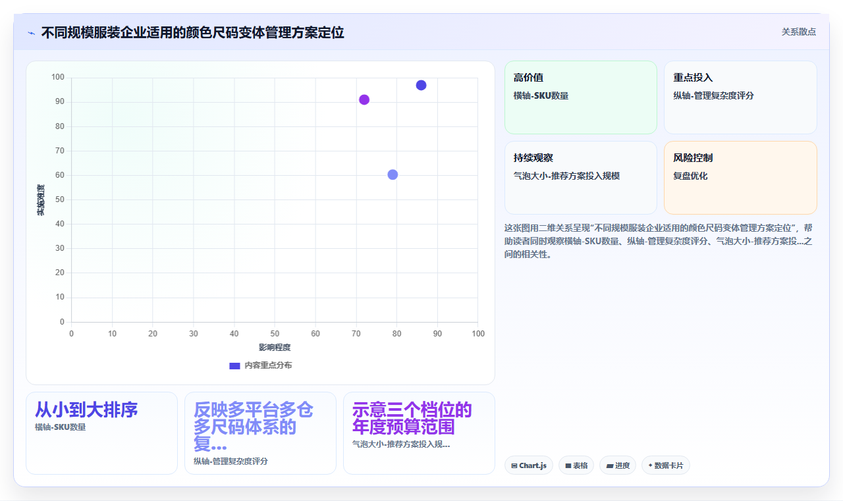Viewport: 843px width, 501px height.
Task: Click the Chart.js tag chip
Action: tap(529, 465)
